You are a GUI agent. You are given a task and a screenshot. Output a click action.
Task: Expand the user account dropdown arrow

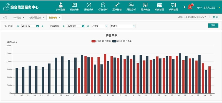220,7
